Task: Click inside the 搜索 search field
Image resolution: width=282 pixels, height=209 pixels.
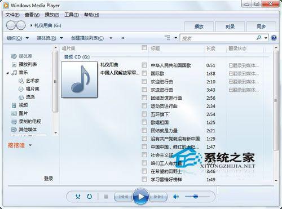Action: click(x=218, y=38)
